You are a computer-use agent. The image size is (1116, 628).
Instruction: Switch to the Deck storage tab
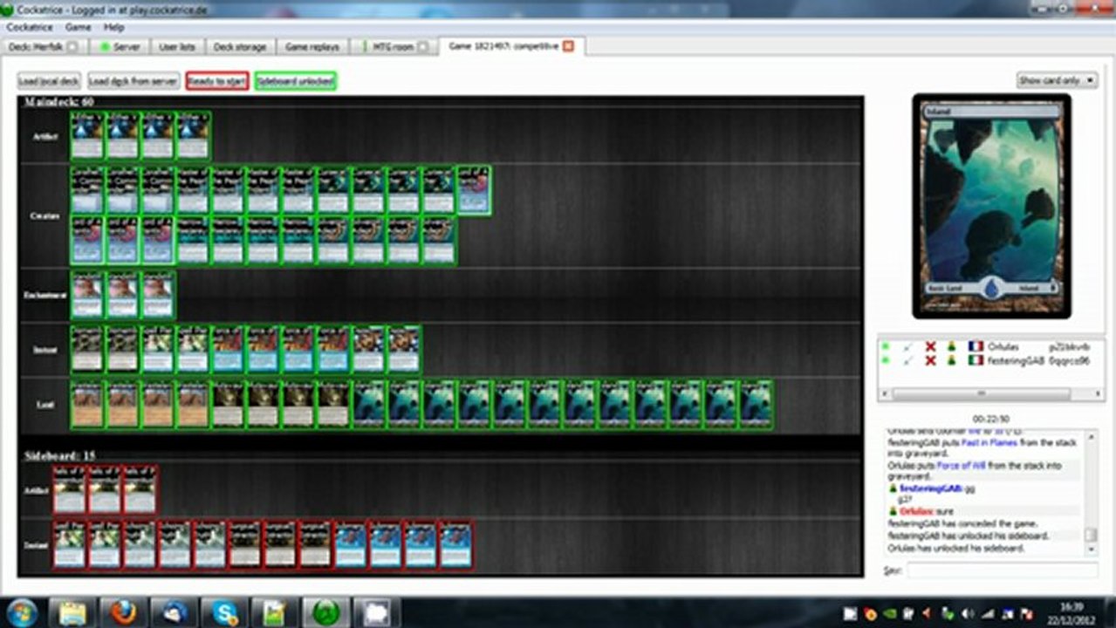239,46
